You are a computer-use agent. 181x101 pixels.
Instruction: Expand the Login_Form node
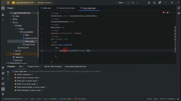[x=21, y=44]
